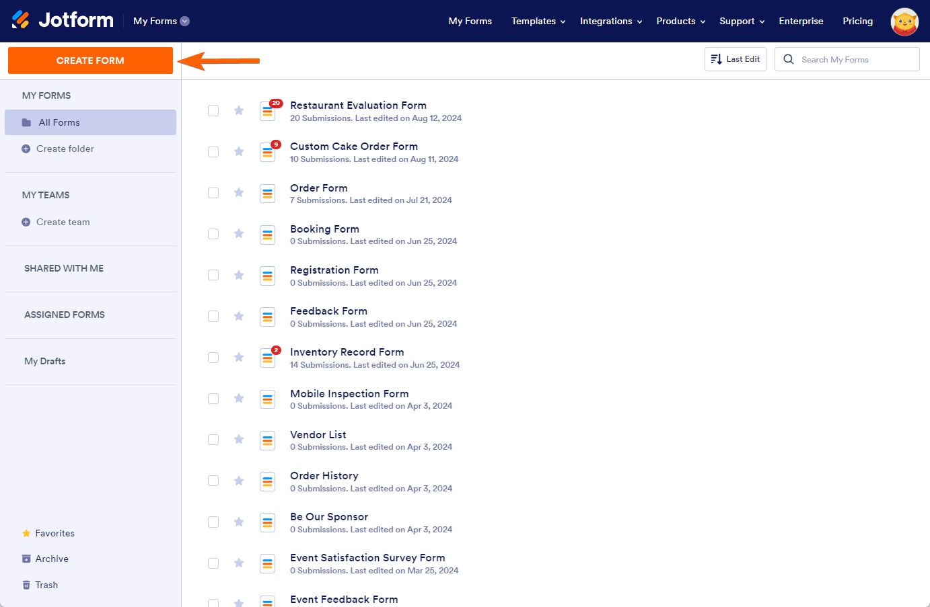Click the search magnifier icon
The image size is (930, 607).
point(789,59)
